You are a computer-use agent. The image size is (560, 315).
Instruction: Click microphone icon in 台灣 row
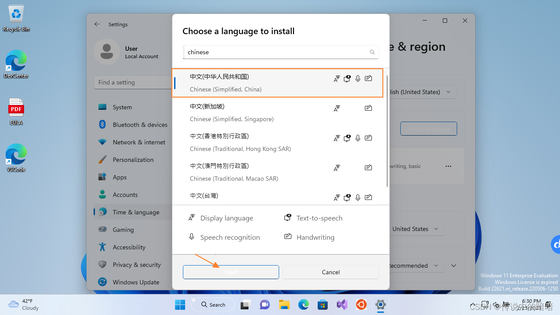click(358, 198)
